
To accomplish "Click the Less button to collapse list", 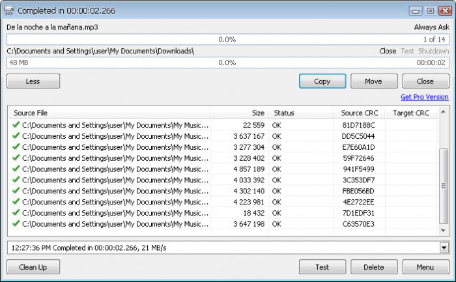I will 33,81.
